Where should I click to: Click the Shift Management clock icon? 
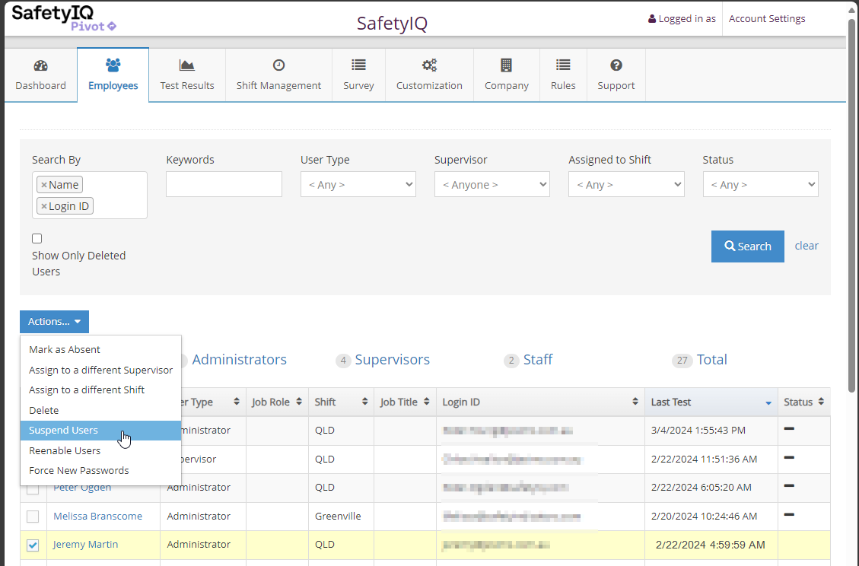[x=278, y=65]
